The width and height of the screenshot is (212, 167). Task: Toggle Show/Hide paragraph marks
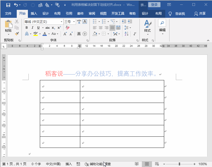pos(135,34)
